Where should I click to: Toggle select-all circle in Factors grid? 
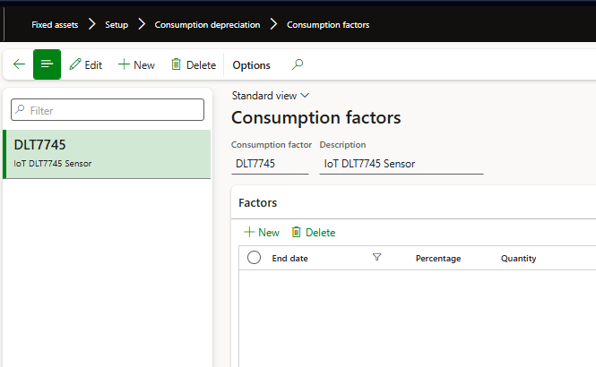click(x=254, y=258)
